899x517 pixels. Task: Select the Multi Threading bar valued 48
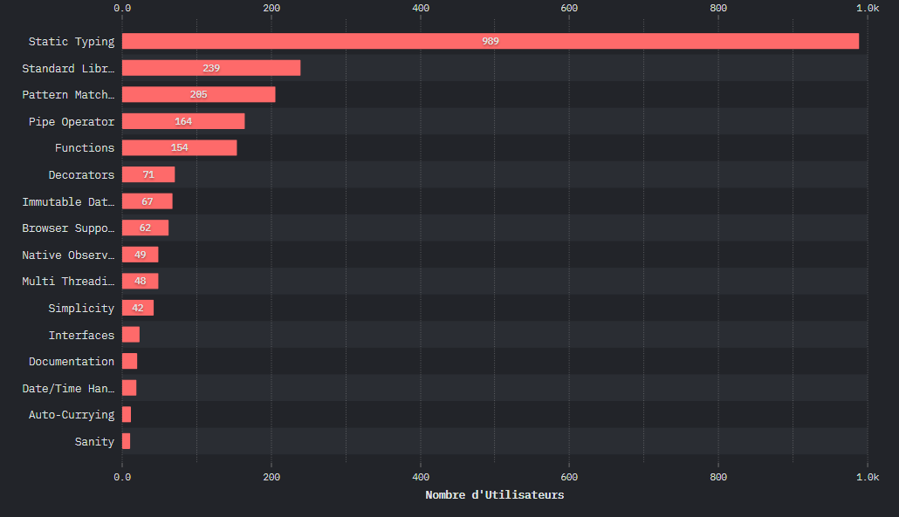[x=140, y=282]
